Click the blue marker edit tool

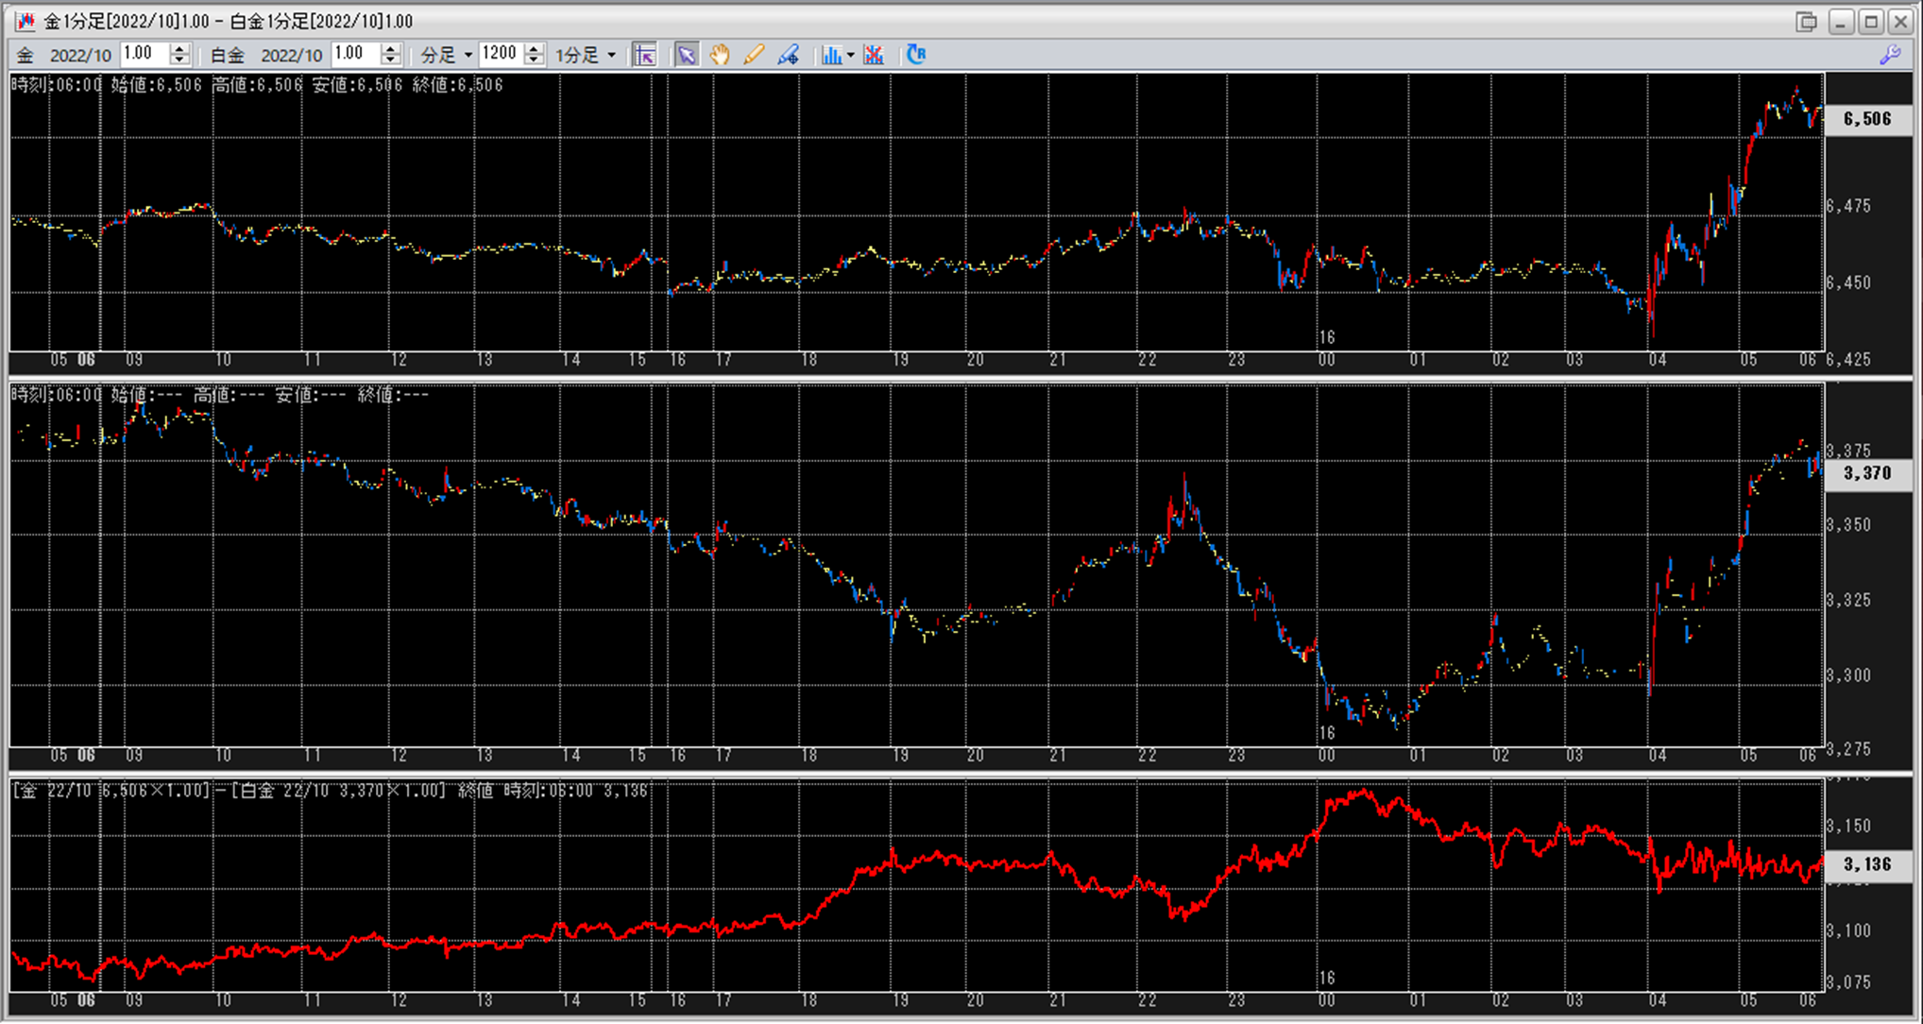tap(788, 55)
